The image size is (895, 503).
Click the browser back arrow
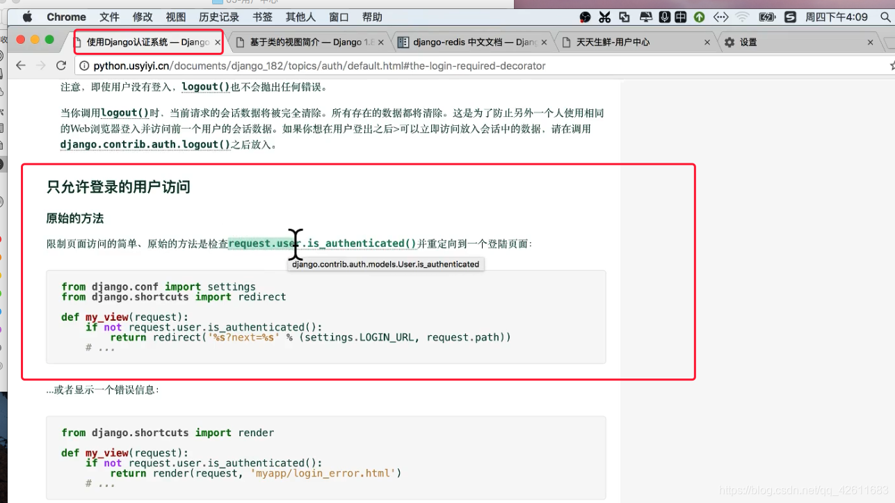(x=21, y=65)
